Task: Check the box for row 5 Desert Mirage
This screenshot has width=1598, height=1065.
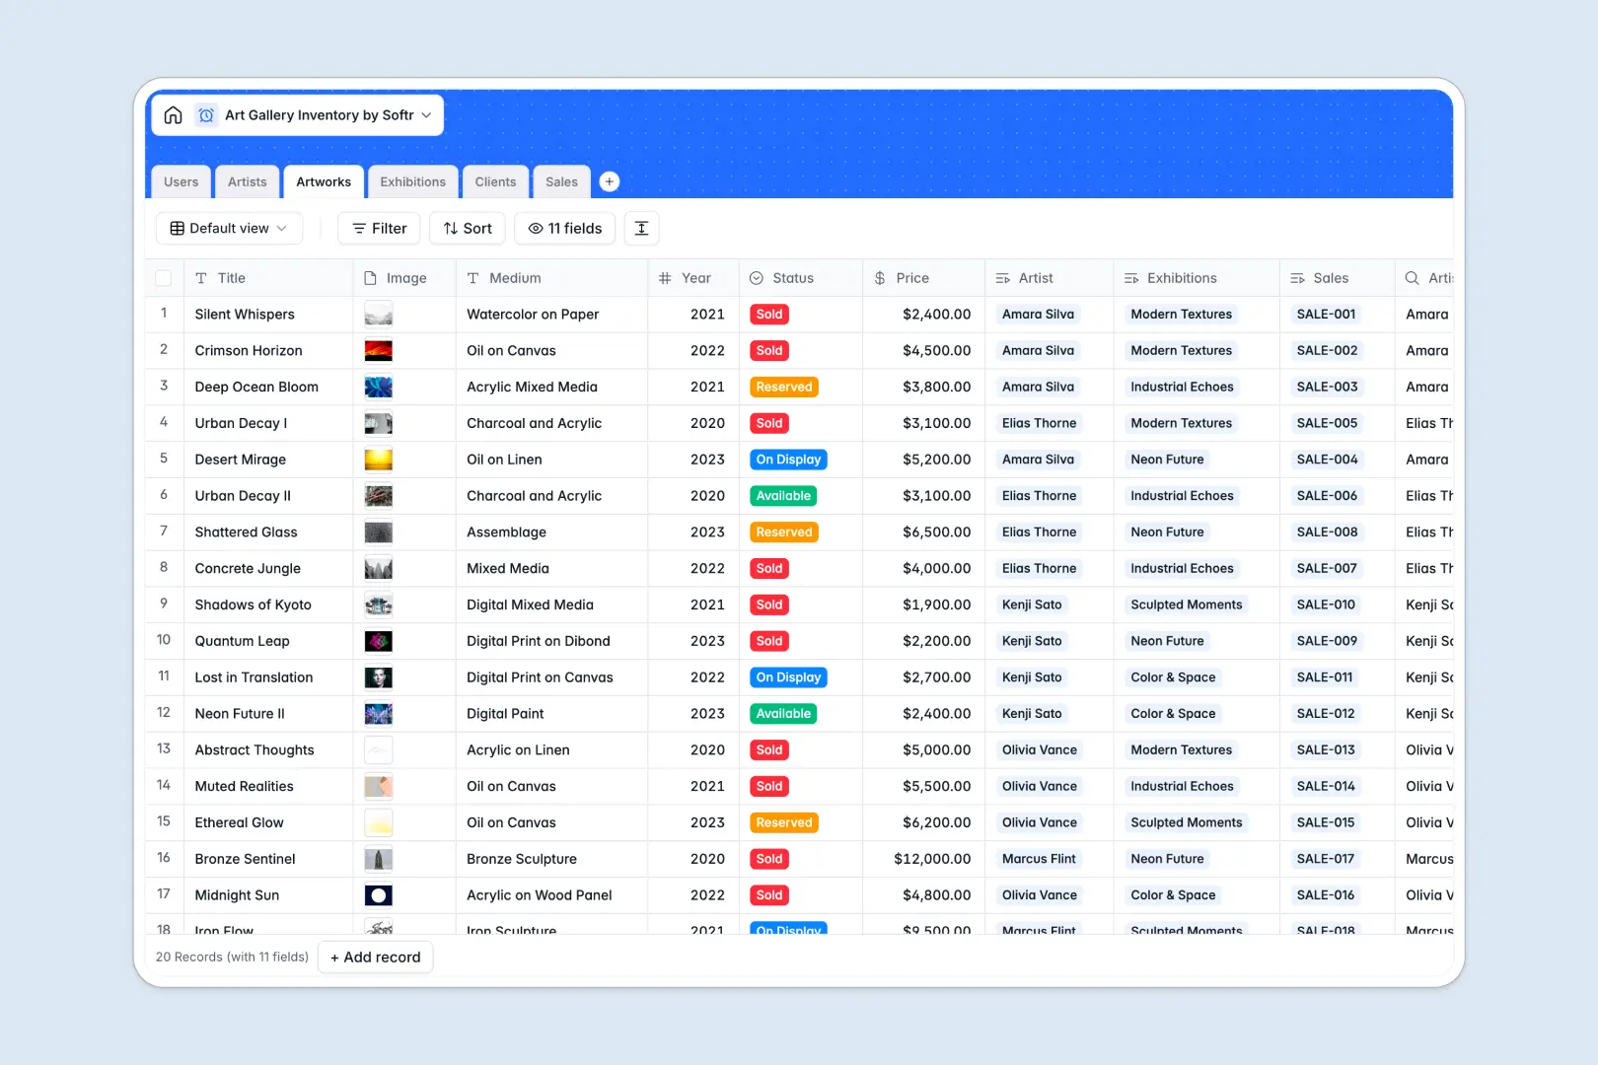Action: 164,459
